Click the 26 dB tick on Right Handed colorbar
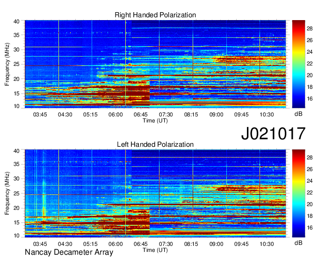Viewport: 318px width, 258px height. click(310, 40)
